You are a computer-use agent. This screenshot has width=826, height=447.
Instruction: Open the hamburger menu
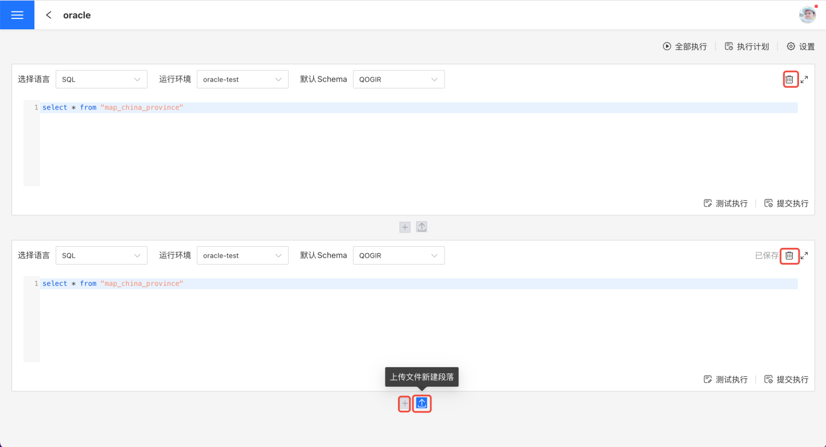tap(17, 15)
